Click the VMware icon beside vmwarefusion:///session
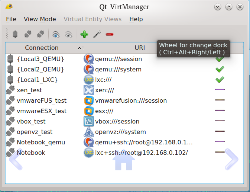This screenshot has width=250, height=192. point(89,100)
